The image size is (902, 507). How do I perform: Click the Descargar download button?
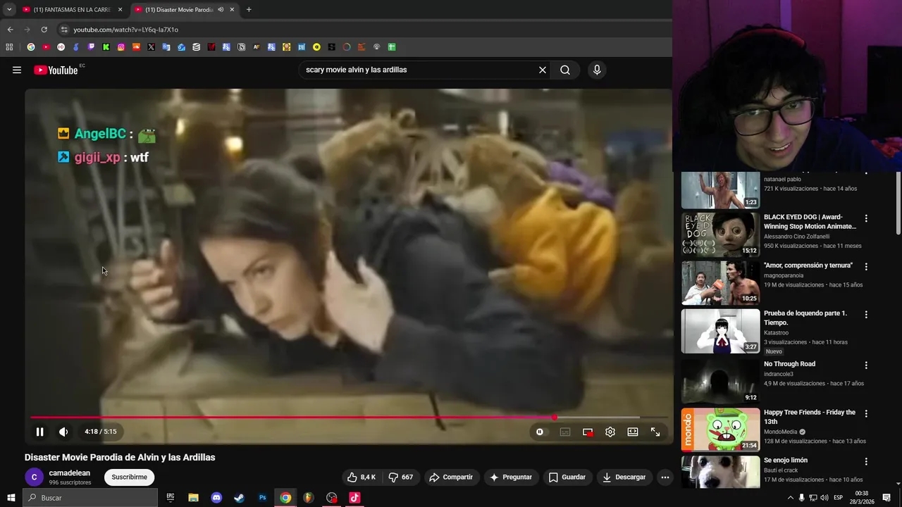[x=624, y=477]
